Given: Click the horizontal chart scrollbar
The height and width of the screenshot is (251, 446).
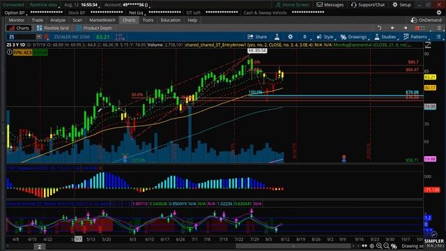Looking at the screenshot, I should (293, 246).
